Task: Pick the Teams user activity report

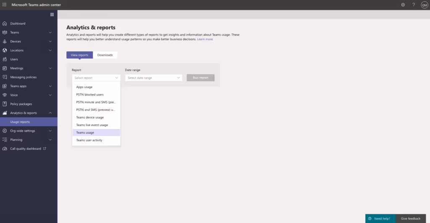Action: pyautogui.click(x=96, y=140)
